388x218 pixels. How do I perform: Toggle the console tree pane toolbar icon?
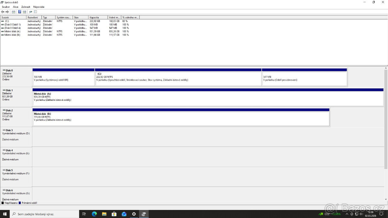[x=13, y=12]
